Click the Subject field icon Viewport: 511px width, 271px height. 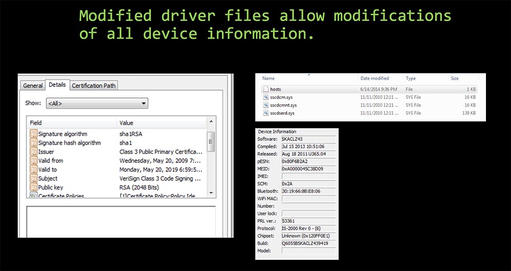click(x=34, y=178)
